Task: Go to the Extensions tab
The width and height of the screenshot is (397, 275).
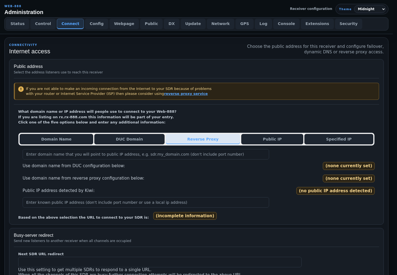Action: (317, 24)
